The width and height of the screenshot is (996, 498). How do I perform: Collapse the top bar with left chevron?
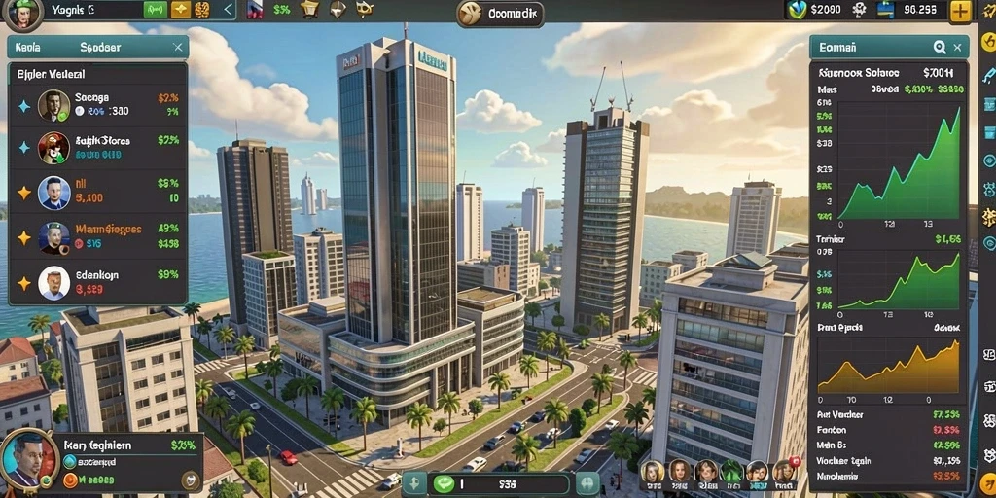(x=229, y=9)
